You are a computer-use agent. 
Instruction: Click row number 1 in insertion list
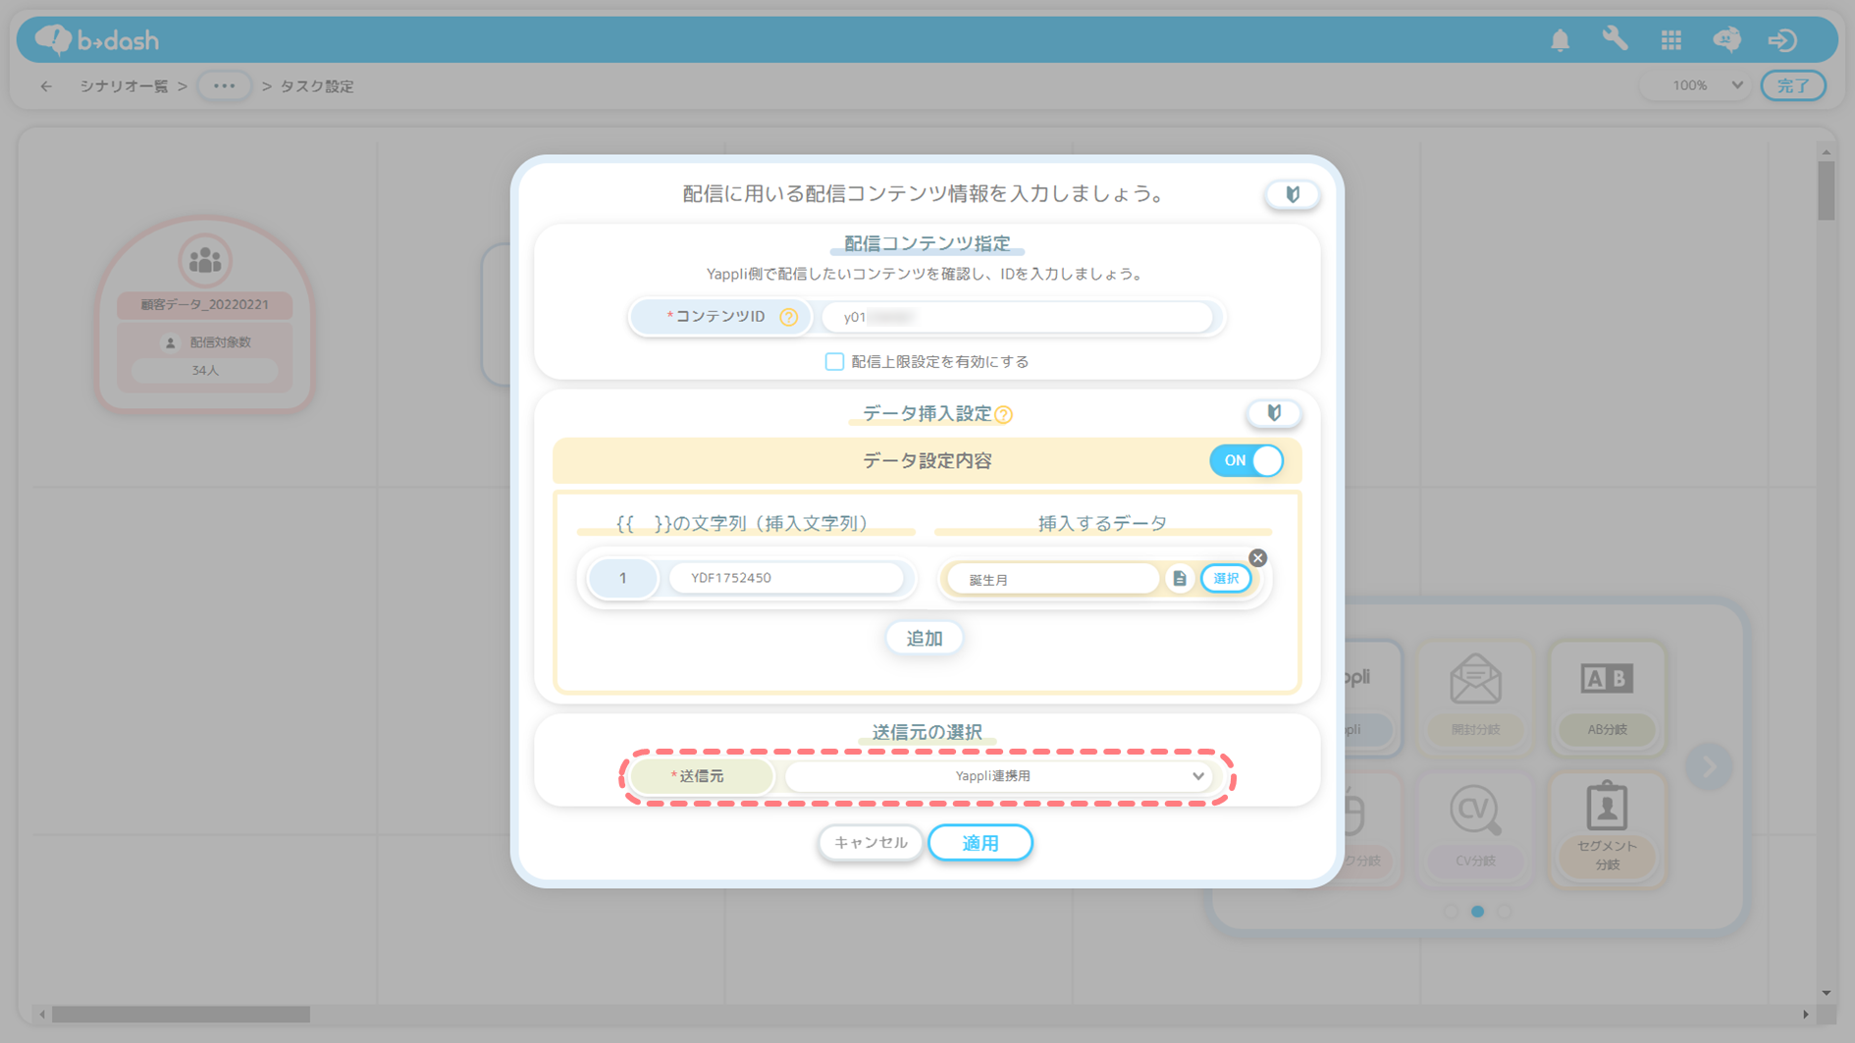[x=622, y=578]
